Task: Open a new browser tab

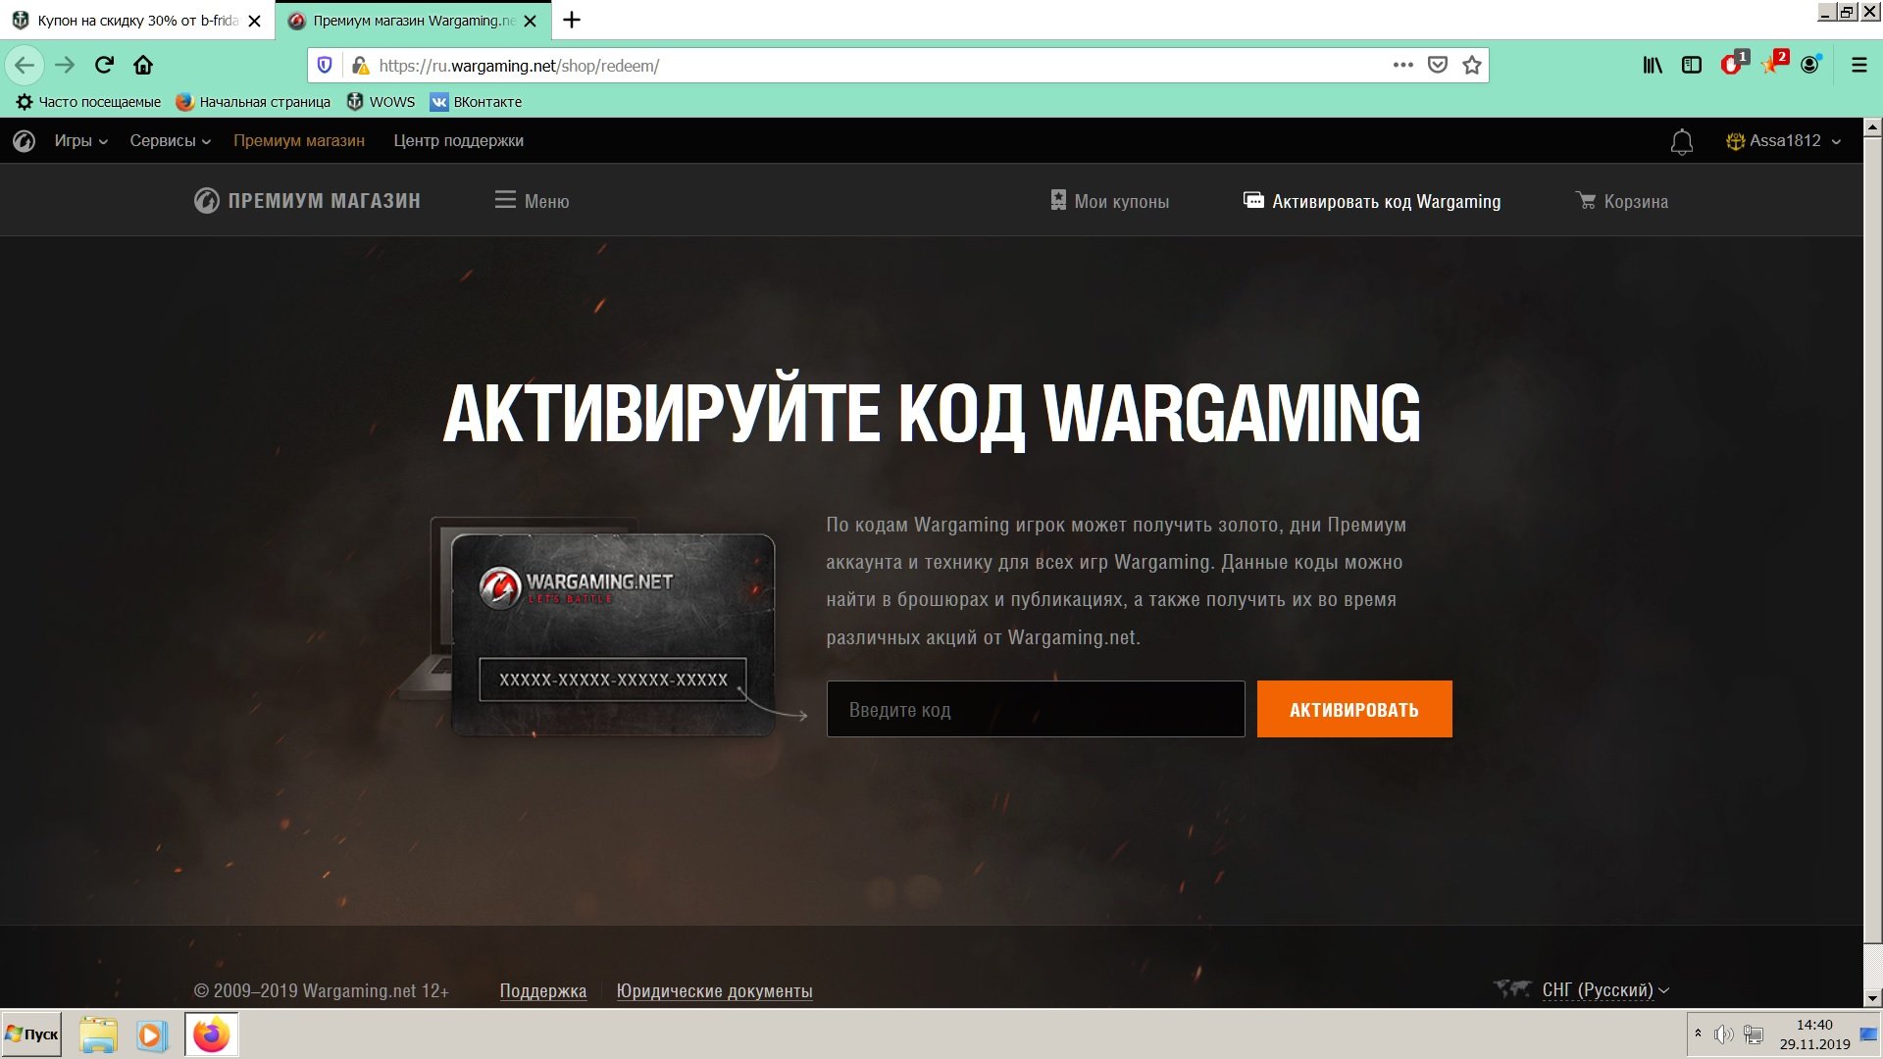Action: pyautogui.click(x=572, y=20)
